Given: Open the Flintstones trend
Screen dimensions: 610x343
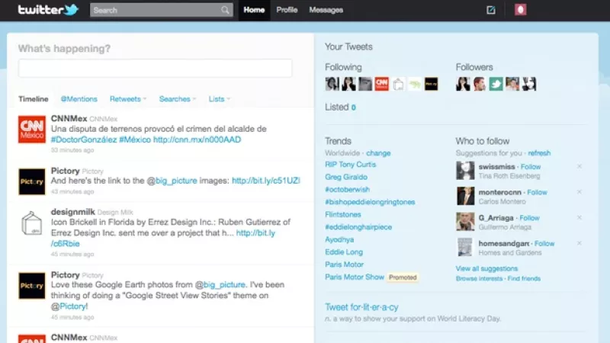Looking at the screenshot, I should 343,214.
